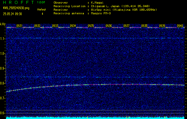Click the 0.7 kHz axis label
The width and height of the screenshot is (187, 119).
point(2,98)
